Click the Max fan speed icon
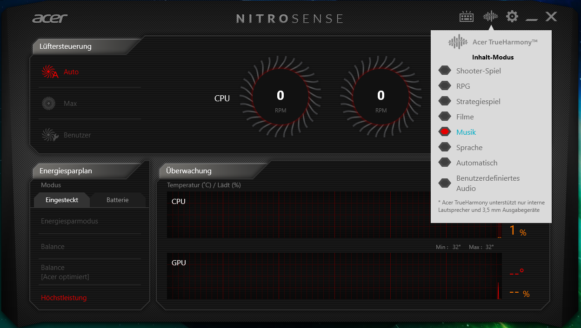This screenshot has height=328, width=581. pyautogui.click(x=48, y=104)
